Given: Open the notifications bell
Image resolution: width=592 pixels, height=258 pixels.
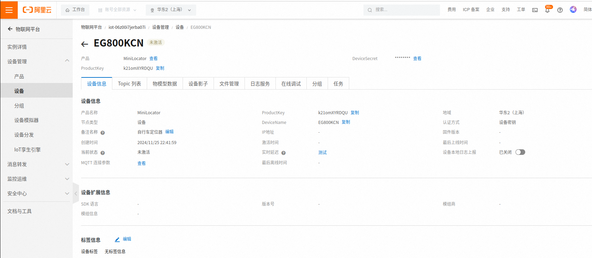Looking at the screenshot, I should (x=547, y=10).
